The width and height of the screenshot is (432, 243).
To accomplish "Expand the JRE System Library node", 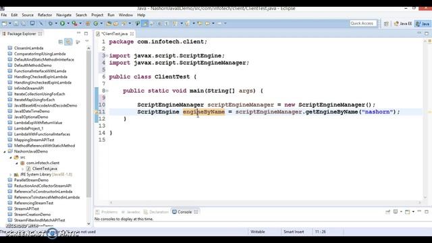I will [x=11, y=175].
